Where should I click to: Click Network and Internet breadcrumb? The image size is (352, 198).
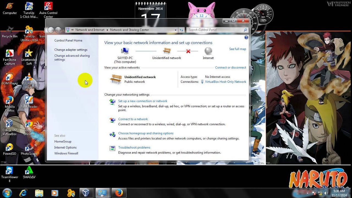click(x=90, y=30)
